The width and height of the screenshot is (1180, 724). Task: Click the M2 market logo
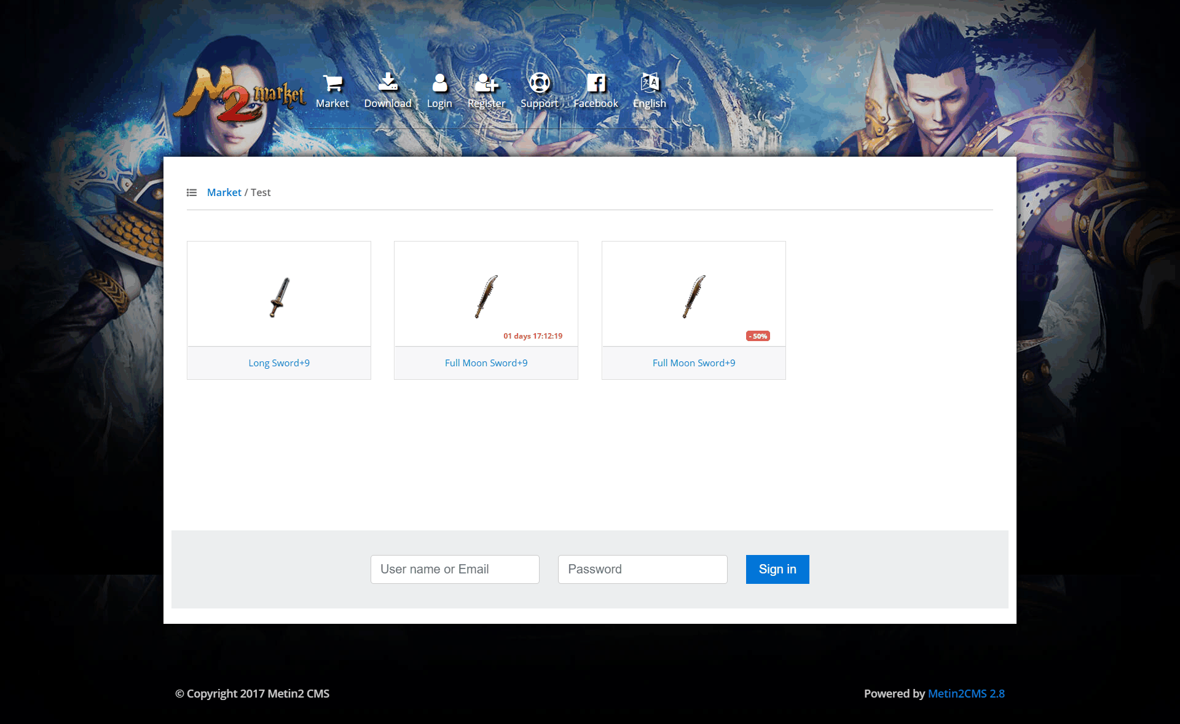(241, 95)
